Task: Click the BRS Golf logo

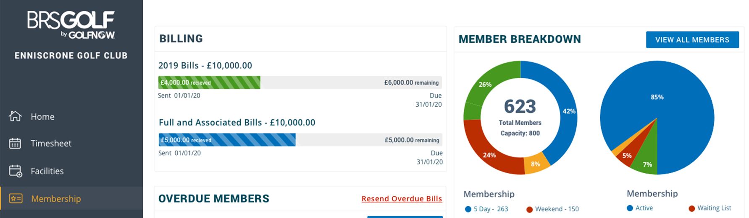Action: pyautogui.click(x=71, y=25)
